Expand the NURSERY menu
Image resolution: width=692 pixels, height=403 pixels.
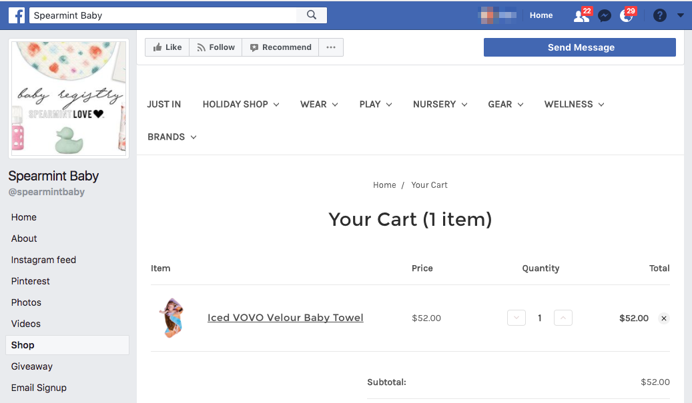pos(440,105)
